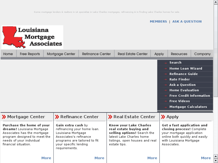Click More under the Apply card

pyautogui.click(x=206, y=158)
